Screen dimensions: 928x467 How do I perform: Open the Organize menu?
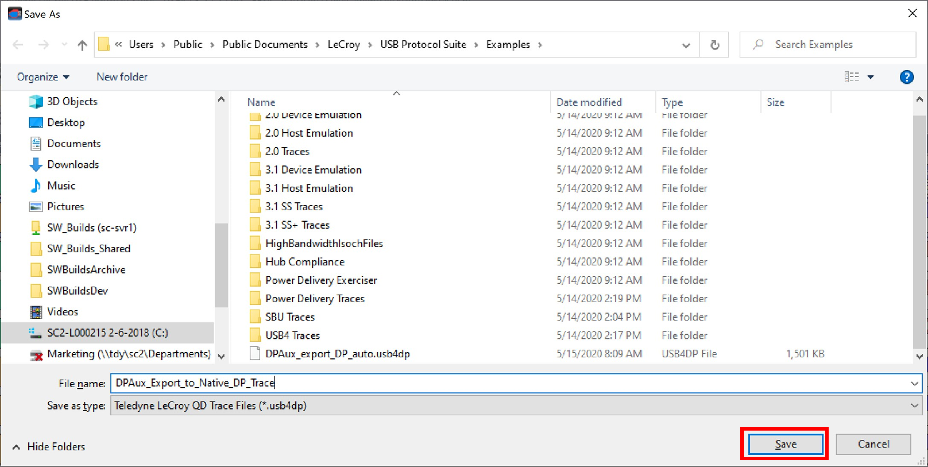coord(43,77)
